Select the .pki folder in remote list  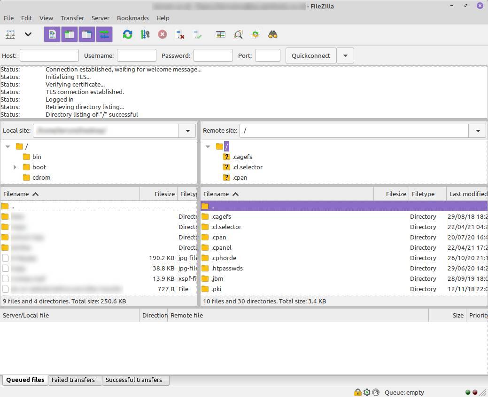pos(344,289)
